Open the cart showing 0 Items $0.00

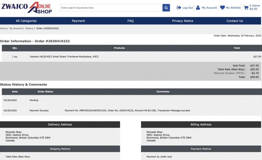(255, 7)
